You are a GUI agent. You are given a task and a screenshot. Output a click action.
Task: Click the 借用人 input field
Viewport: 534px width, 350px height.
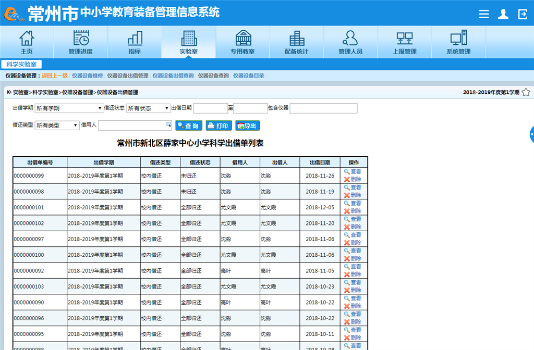pos(135,125)
